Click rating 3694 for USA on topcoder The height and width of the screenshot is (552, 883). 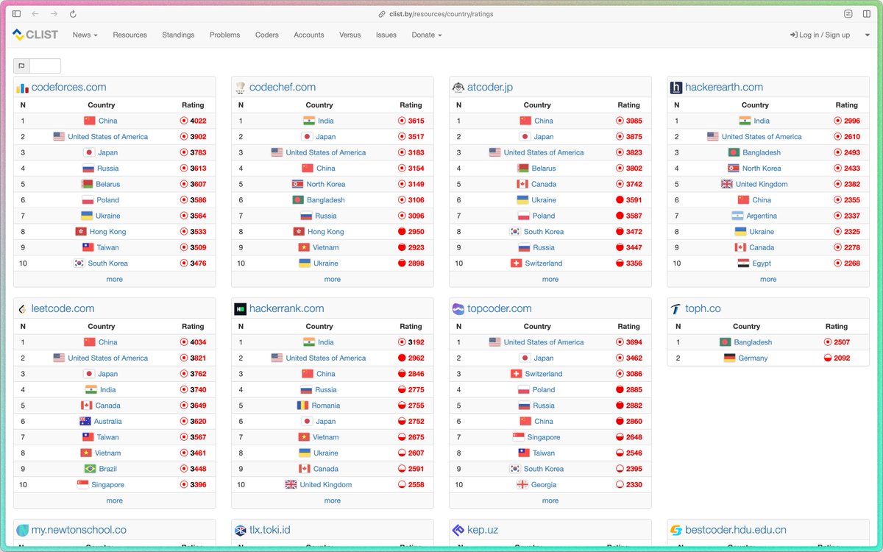[x=634, y=342]
